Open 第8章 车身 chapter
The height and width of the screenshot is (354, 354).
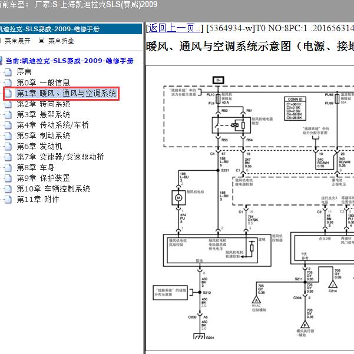point(35,167)
